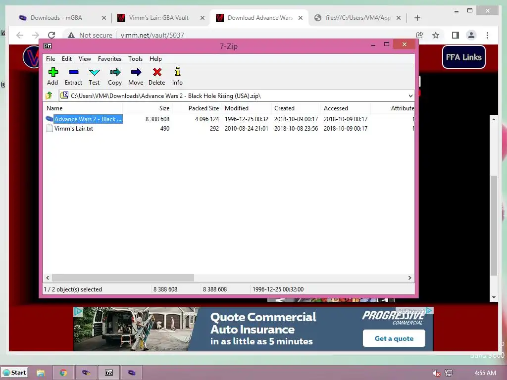
Task: Click the network tray icon
Action: (449, 373)
